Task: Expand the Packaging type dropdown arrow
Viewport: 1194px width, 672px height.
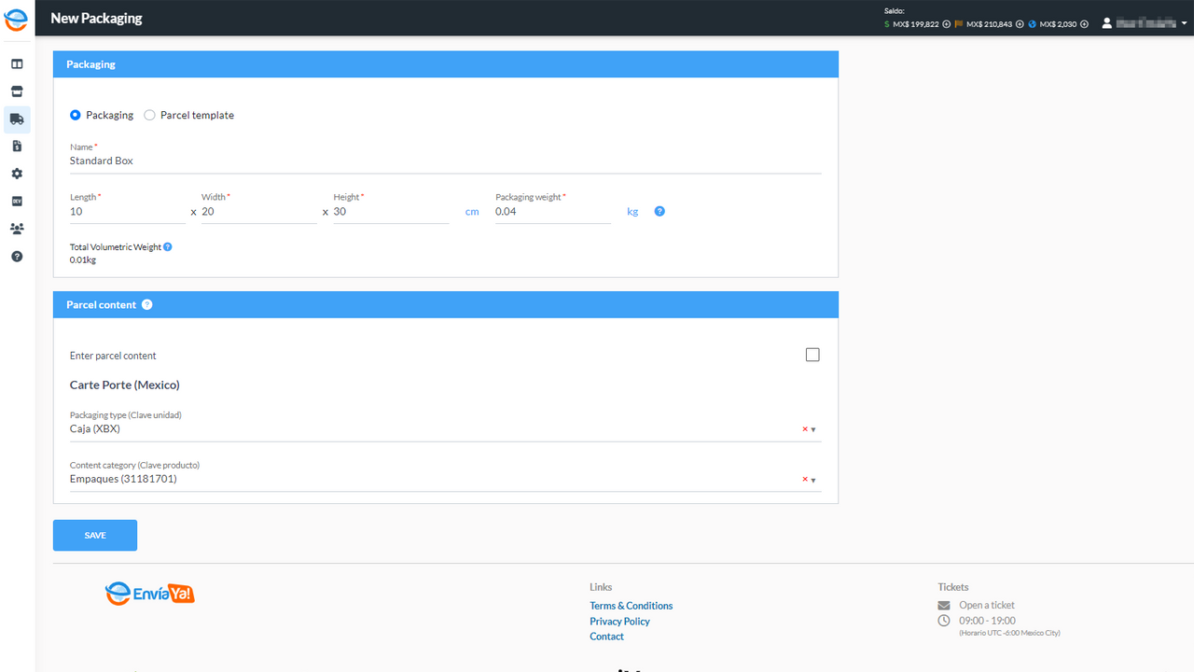Action: click(x=813, y=429)
